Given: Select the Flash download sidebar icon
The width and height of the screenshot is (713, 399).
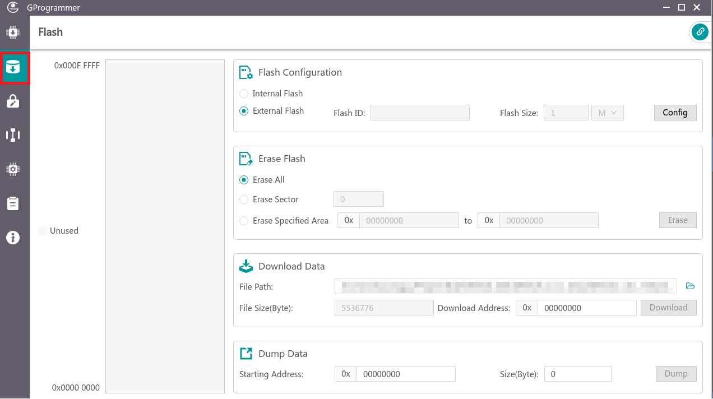Looking at the screenshot, I should click(x=13, y=68).
